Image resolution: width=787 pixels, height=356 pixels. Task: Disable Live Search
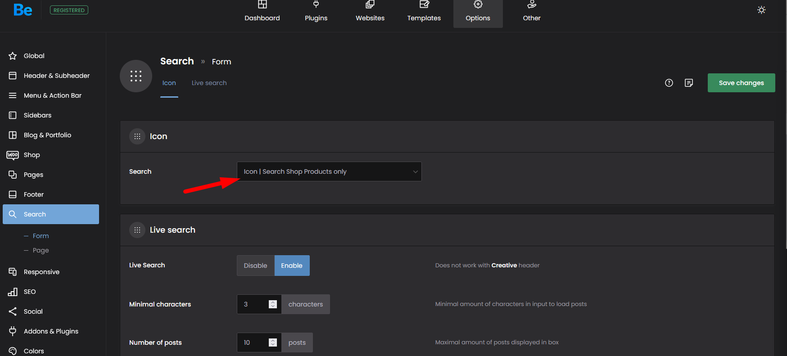pyautogui.click(x=255, y=266)
